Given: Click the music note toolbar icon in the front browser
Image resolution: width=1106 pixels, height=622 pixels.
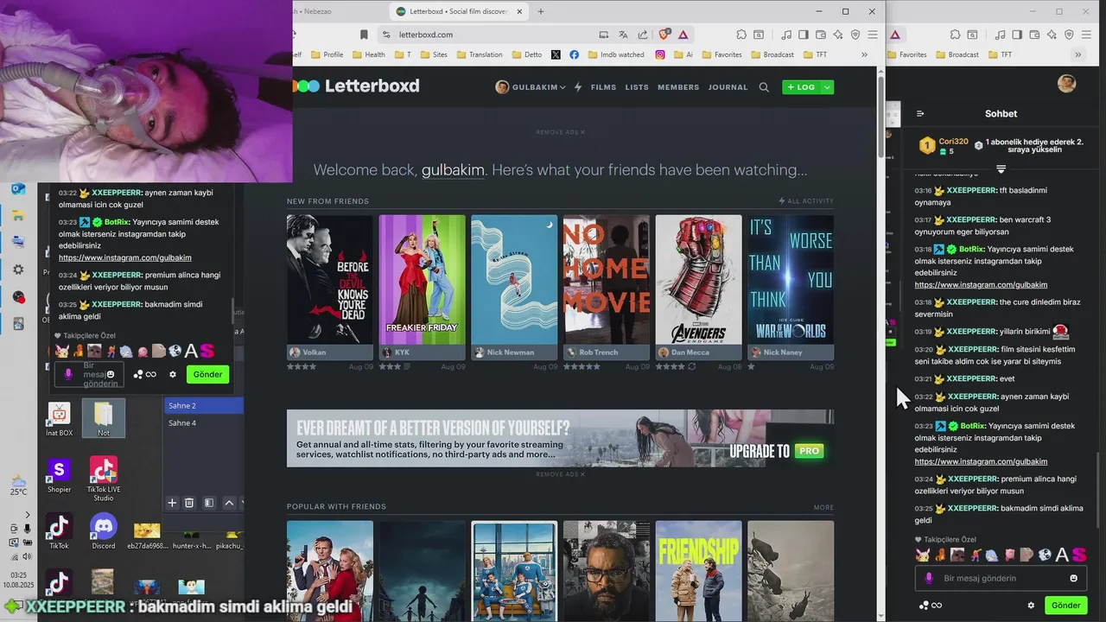Looking at the screenshot, I should [x=786, y=35].
